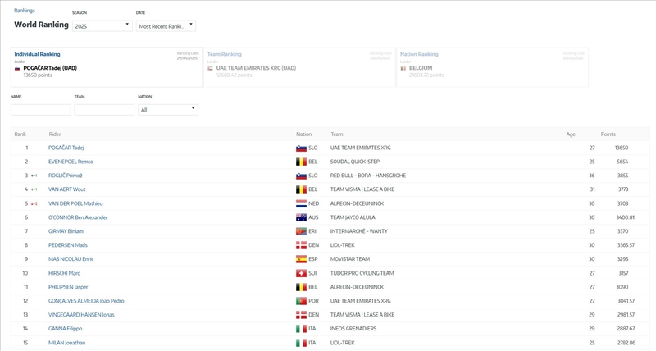Click the Portuguese flag in Almeida's row
The width and height of the screenshot is (656, 351).
(x=301, y=301)
